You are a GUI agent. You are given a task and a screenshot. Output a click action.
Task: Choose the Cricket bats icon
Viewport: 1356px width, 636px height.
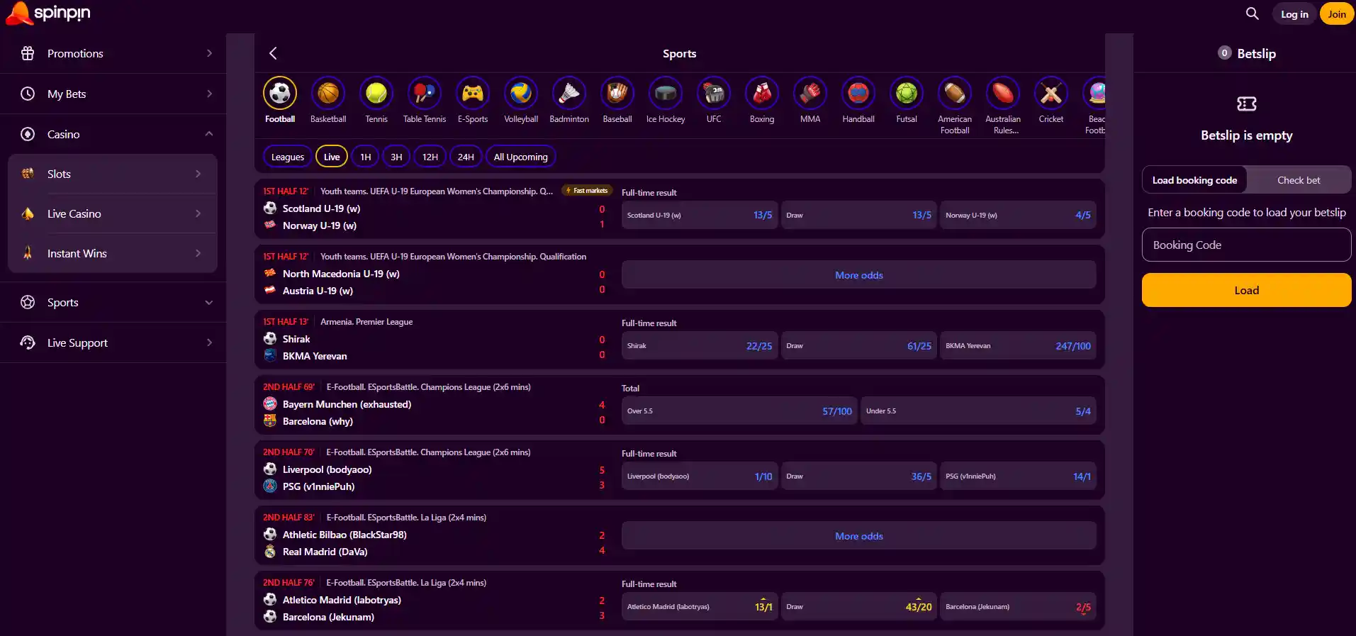(x=1051, y=93)
